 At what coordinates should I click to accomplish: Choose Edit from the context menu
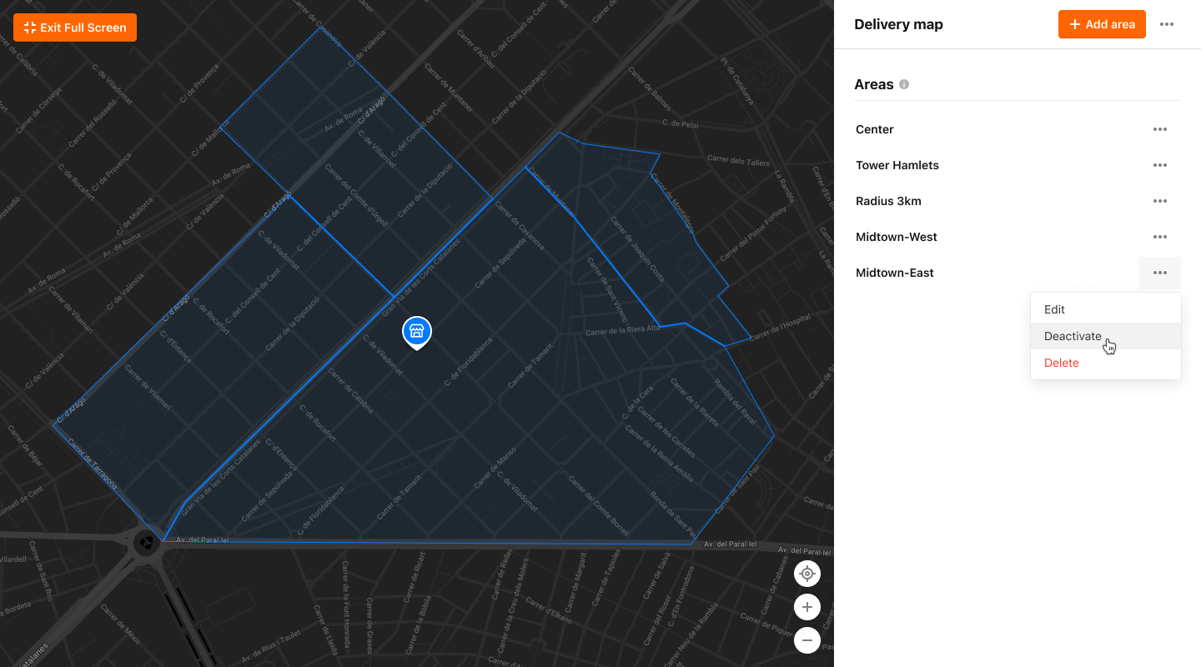(1054, 309)
